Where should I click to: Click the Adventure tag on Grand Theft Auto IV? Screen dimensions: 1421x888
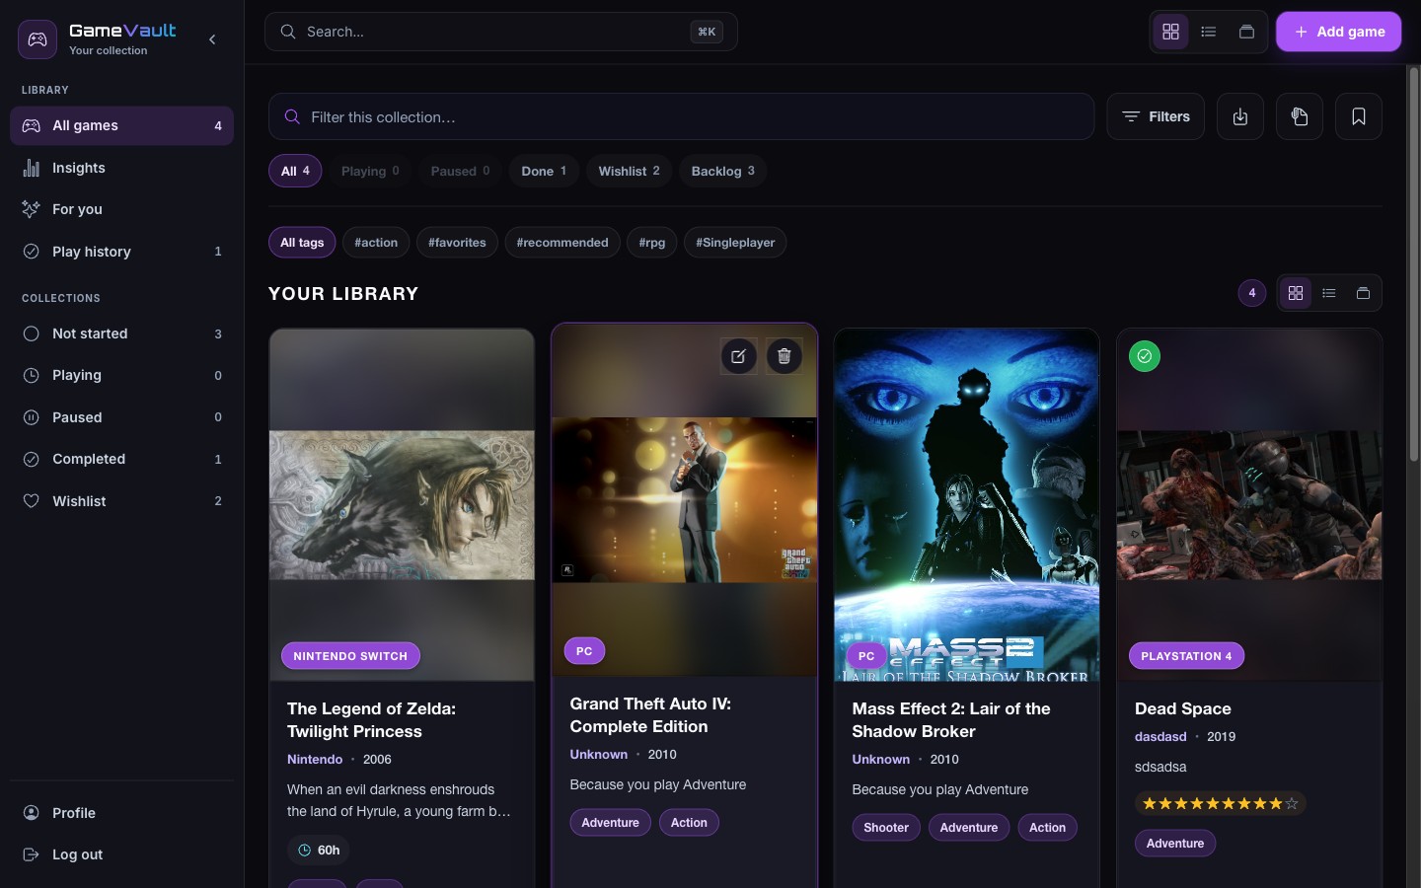(610, 823)
